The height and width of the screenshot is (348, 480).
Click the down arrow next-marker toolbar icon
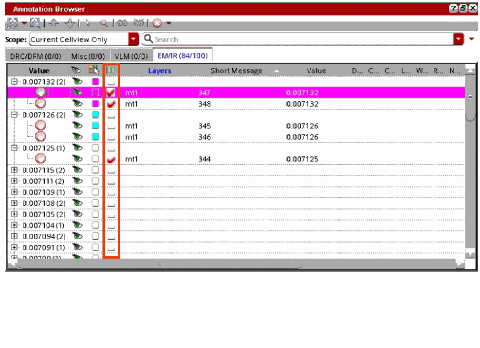pyautogui.click(x=70, y=23)
